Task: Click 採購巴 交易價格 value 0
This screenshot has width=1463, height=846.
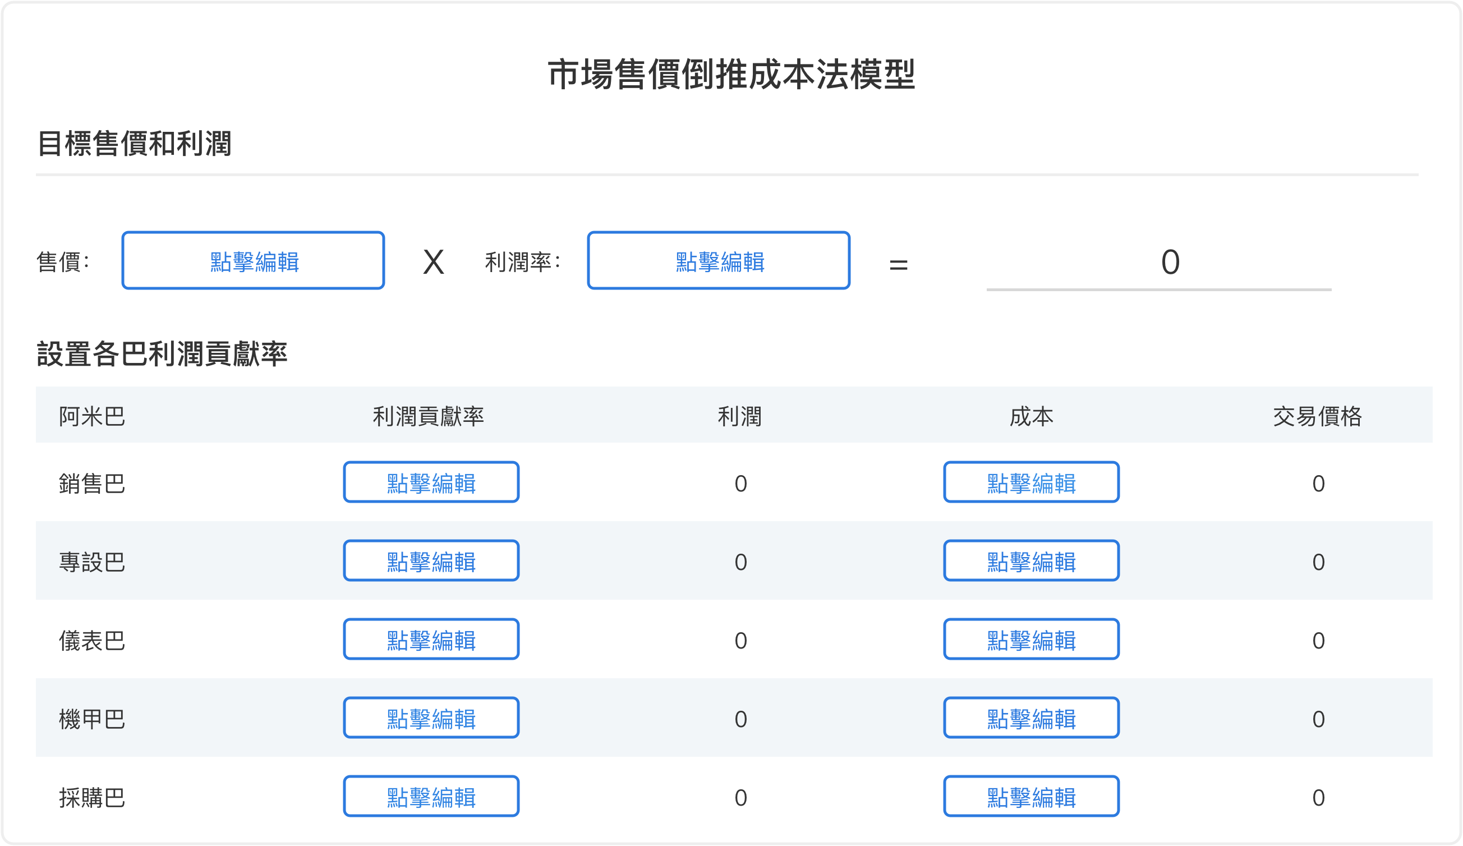Action: click(x=1318, y=798)
